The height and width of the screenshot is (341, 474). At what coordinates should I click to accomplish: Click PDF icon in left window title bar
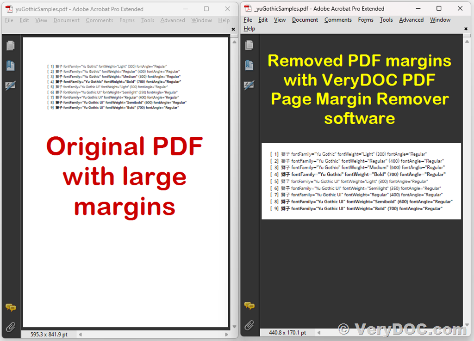(x=9, y=9)
